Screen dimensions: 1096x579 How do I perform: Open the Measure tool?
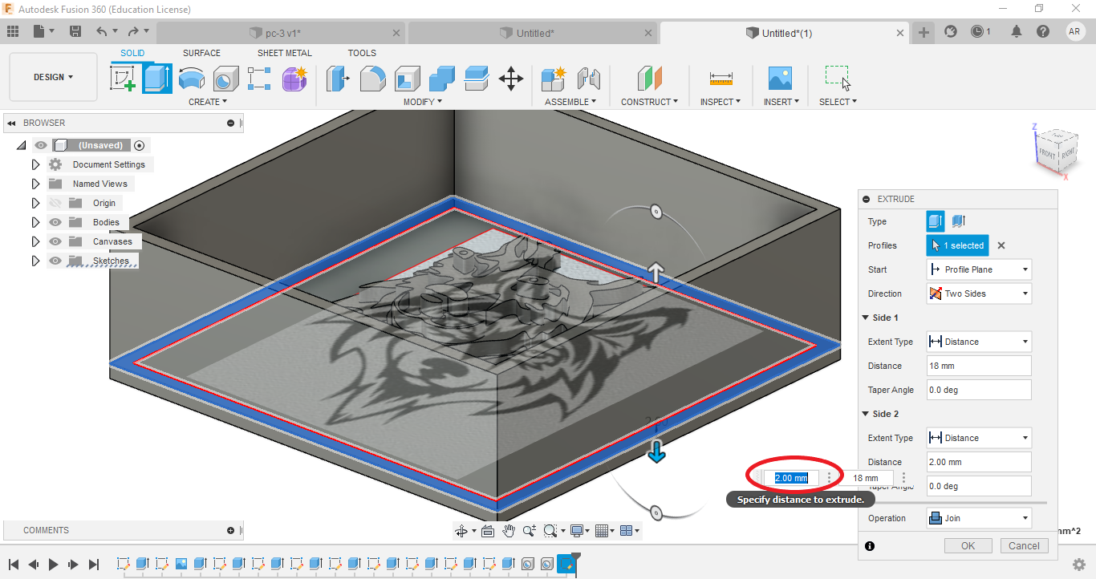coord(721,79)
